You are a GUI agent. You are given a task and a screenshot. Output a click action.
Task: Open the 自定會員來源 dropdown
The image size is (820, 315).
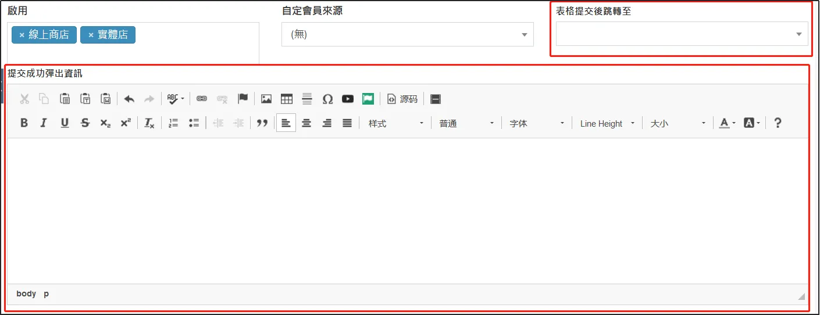407,34
